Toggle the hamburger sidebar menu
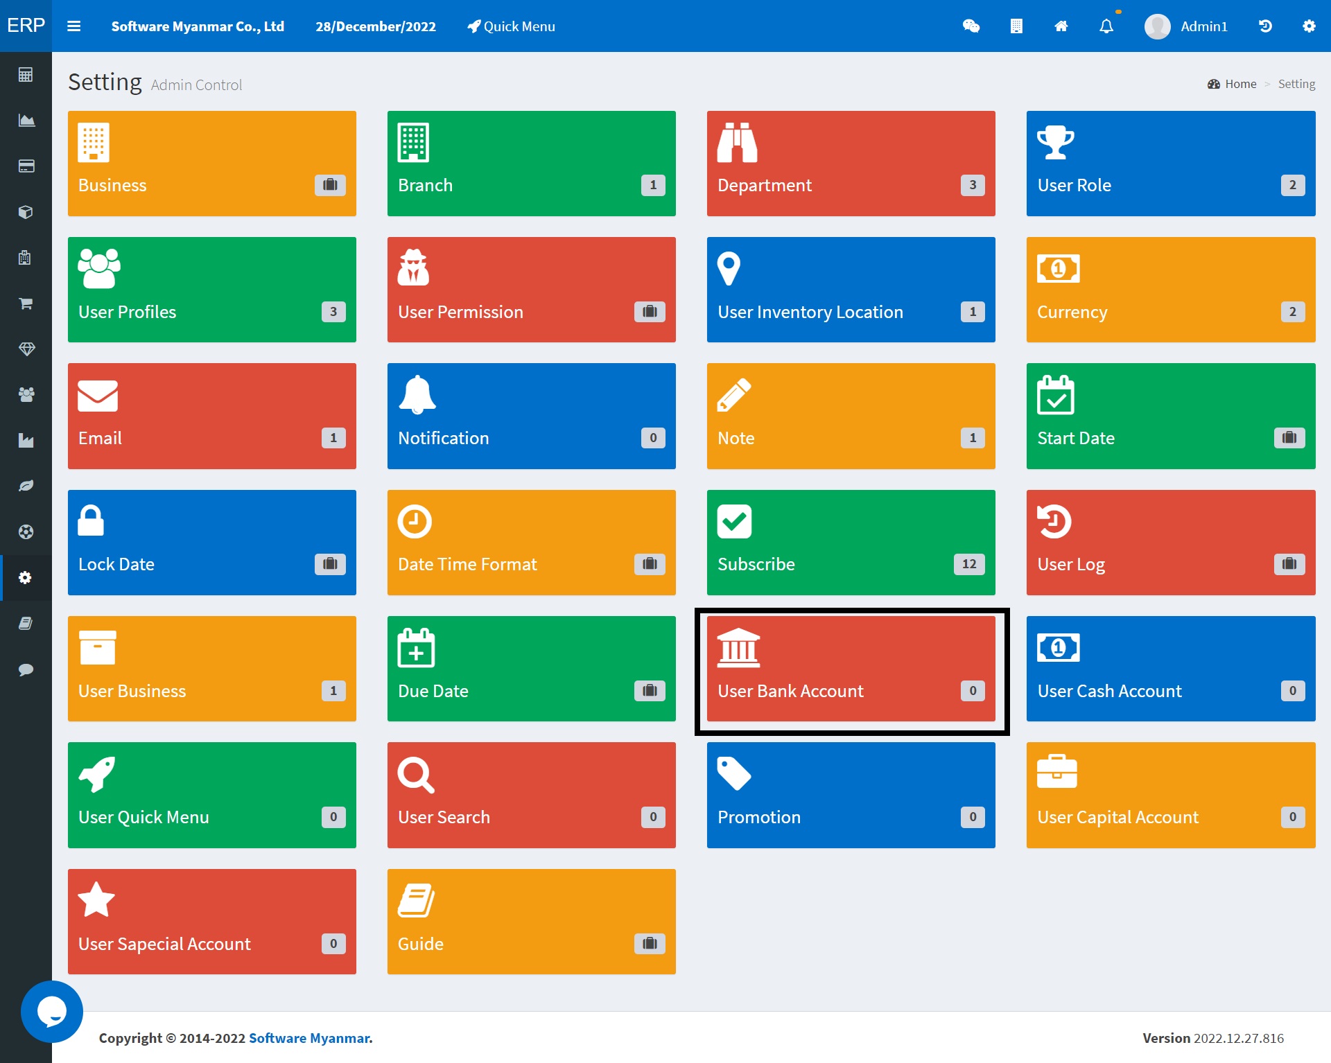 coord(73,26)
